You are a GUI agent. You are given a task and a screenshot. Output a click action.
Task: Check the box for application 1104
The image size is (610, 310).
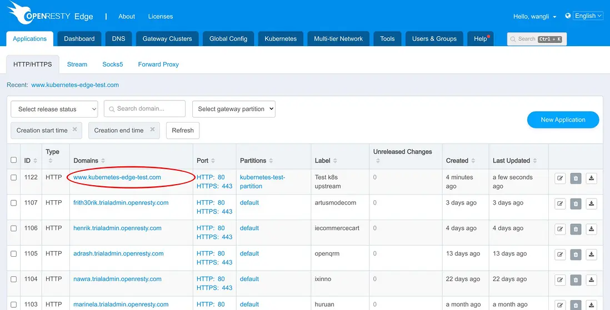[x=14, y=279]
